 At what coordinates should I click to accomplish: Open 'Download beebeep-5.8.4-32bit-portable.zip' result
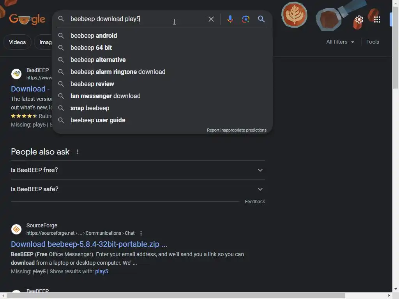coord(89,244)
